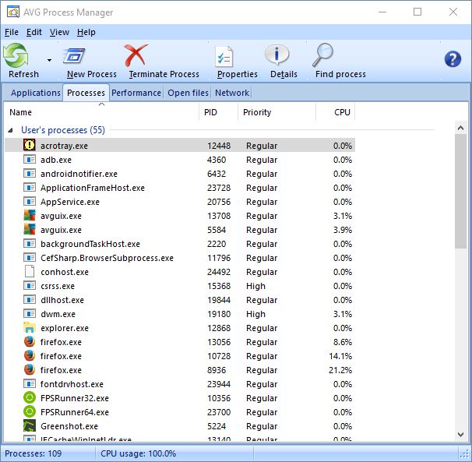This screenshot has height=462, width=472.
Task: Sort by the CPU column header
Action: (x=336, y=112)
